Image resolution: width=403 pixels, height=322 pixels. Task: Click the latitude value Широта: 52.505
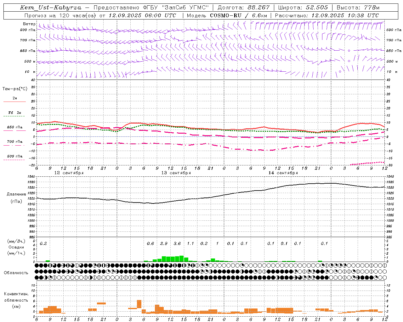coord(303,8)
